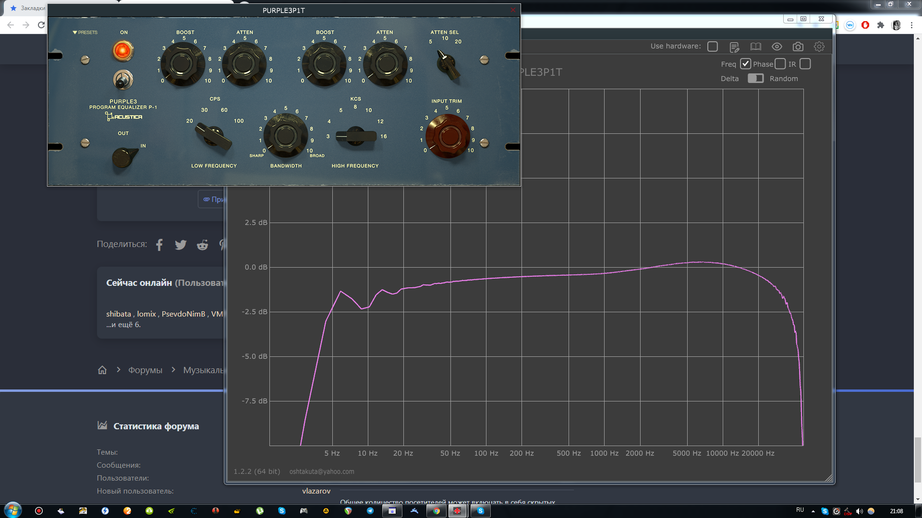
Task: Open the Windows Start button
Action: coord(12,510)
